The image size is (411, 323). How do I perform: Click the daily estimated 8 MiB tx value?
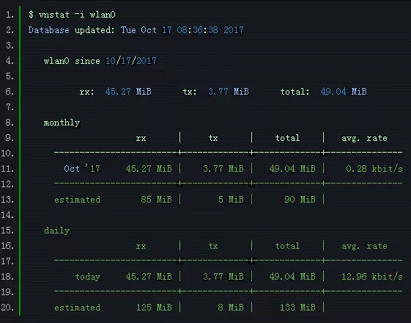231,308
